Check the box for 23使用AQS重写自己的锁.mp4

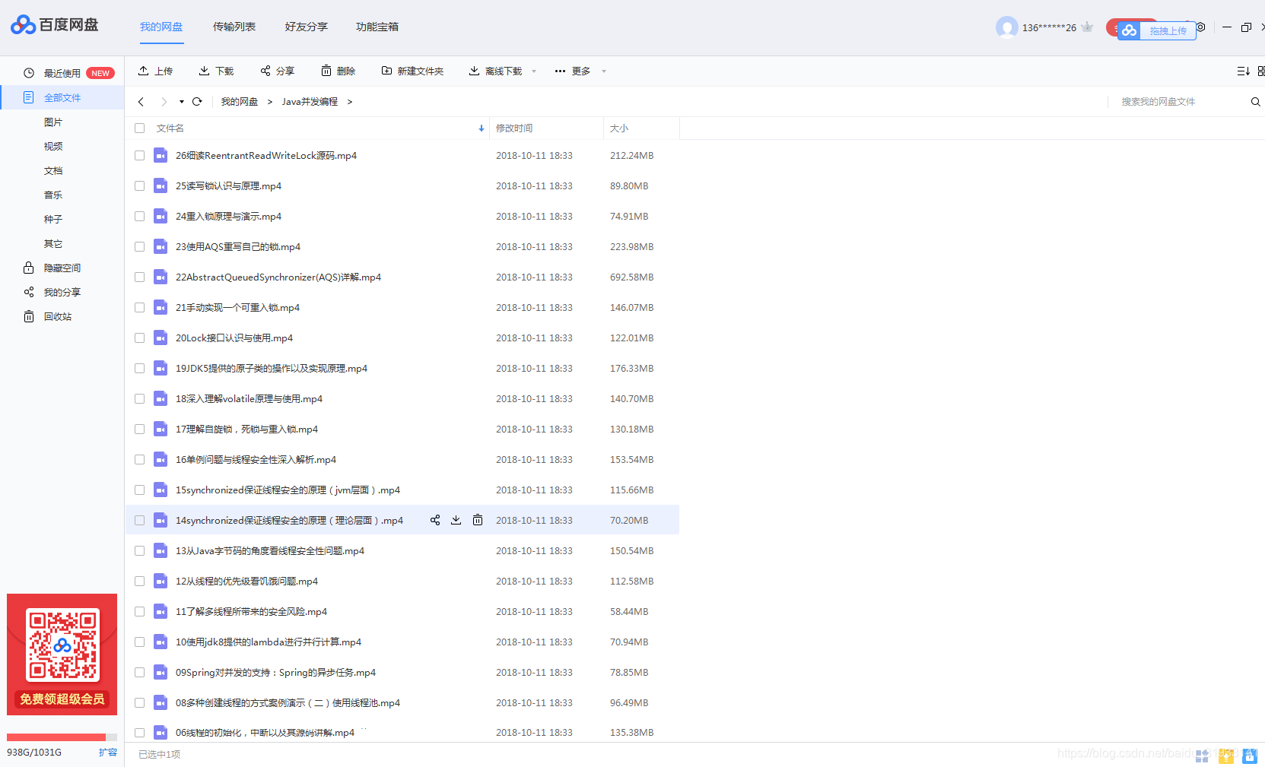[139, 246]
